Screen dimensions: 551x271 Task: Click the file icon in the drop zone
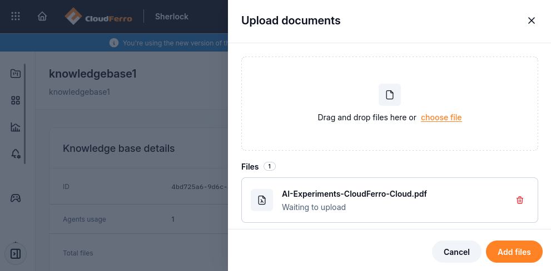(x=390, y=95)
